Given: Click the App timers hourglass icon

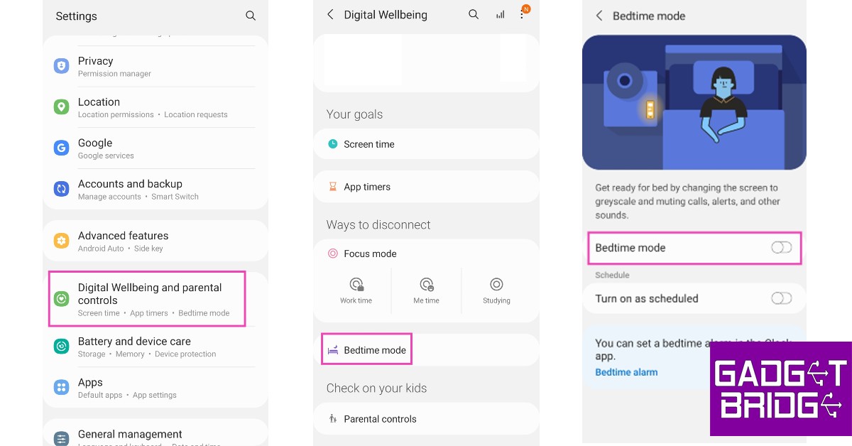Looking at the screenshot, I should click(332, 187).
